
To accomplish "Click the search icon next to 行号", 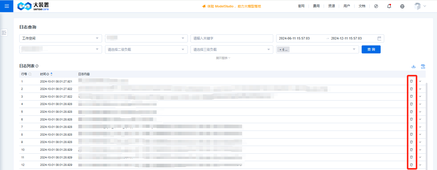I will click(30, 74).
